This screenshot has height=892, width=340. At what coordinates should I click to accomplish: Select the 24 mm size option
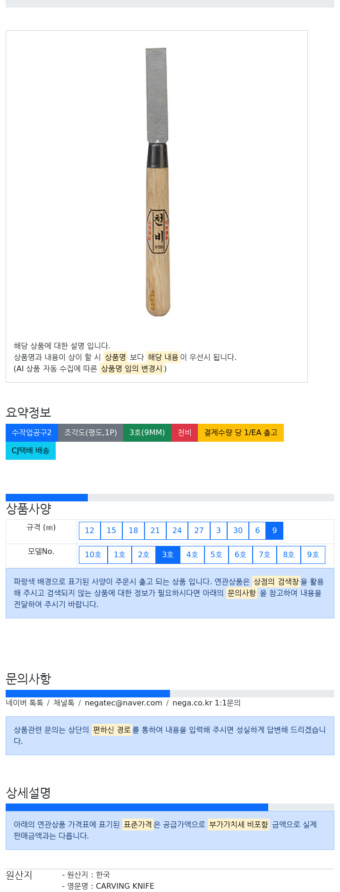(x=177, y=531)
